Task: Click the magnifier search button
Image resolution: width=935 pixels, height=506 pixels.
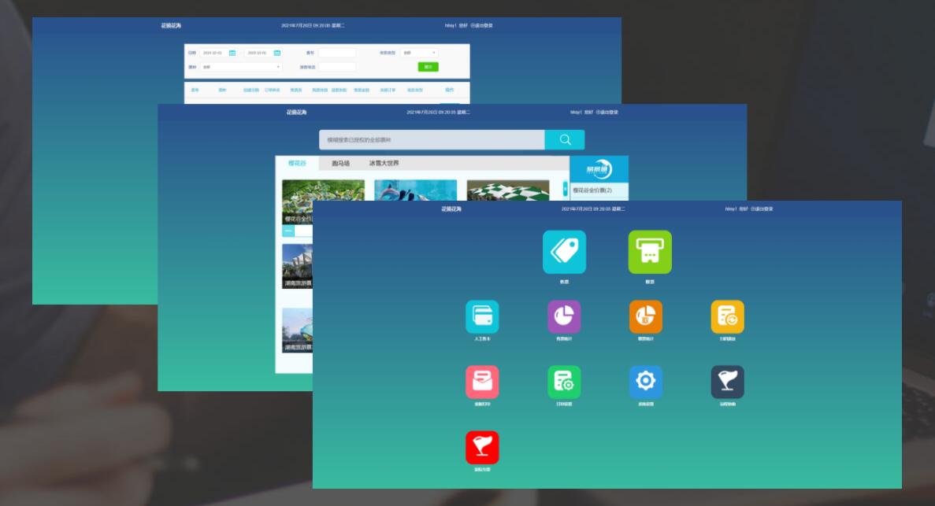Action: click(x=565, y=140)
